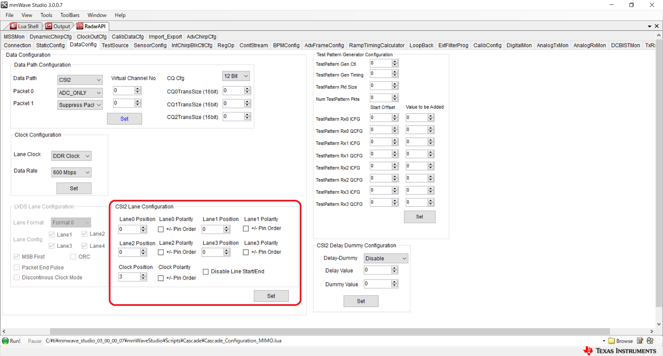This screenshot has width=663, height=356.
Task: Click the Browse folder icon
Action: click(612, 341)
